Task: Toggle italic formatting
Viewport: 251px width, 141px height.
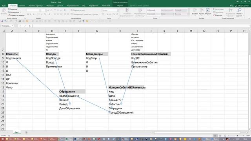Action: coord(31,14)
